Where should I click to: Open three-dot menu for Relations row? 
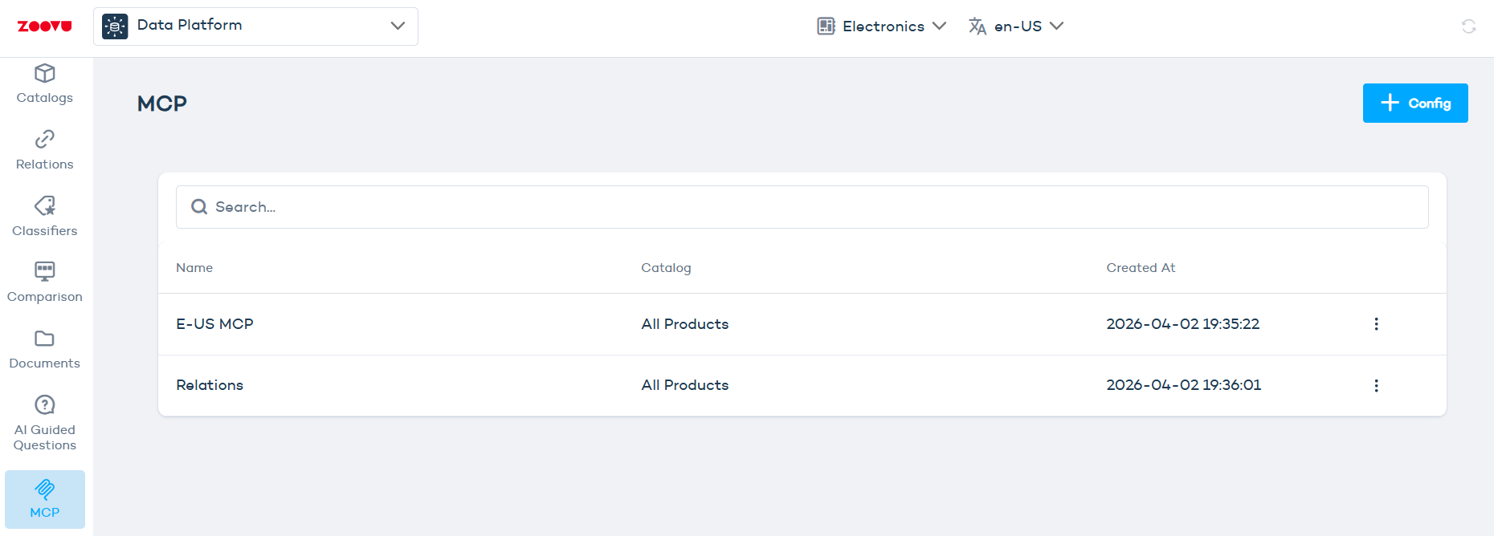(x=1376, y=386)
